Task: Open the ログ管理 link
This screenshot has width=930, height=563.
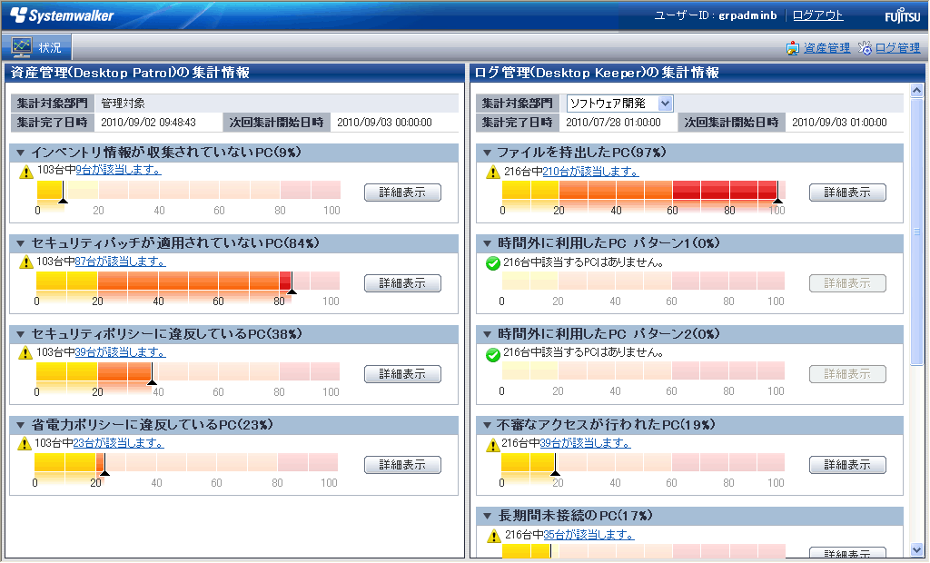Action: (897, 48)
